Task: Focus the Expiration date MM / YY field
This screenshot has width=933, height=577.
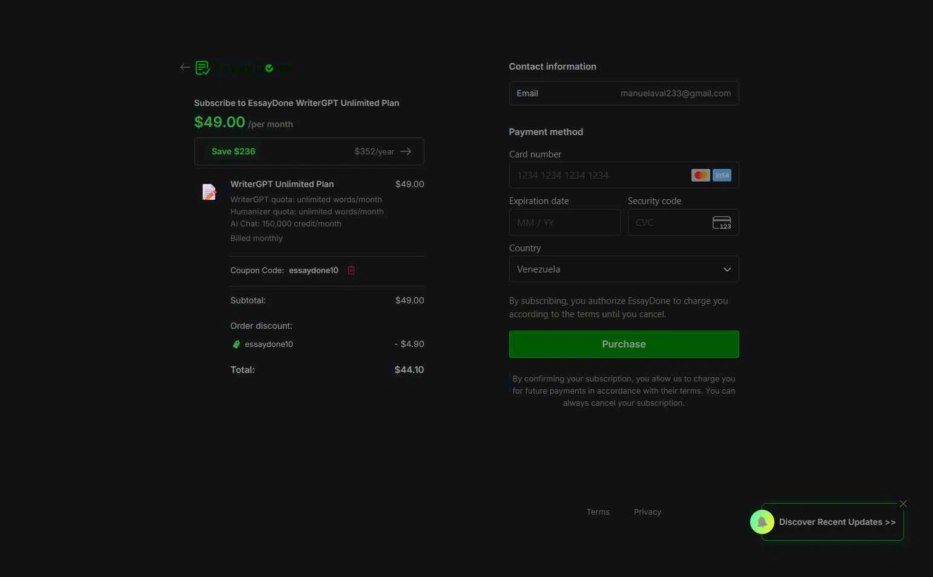Action: tap(564, 222)
